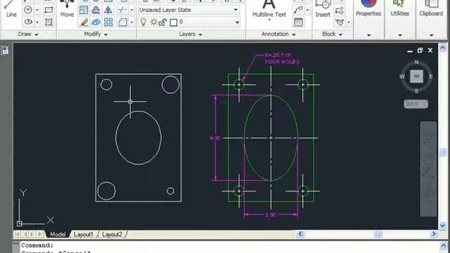Expand the Block panel
Viewport: 450px width, 253px height.
(333, 34)
